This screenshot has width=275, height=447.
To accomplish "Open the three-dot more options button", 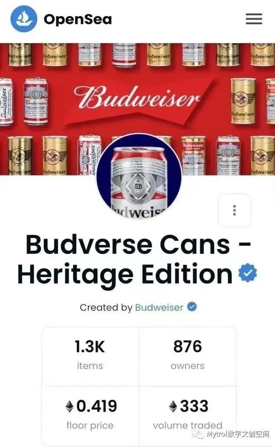I will (234, 210).
